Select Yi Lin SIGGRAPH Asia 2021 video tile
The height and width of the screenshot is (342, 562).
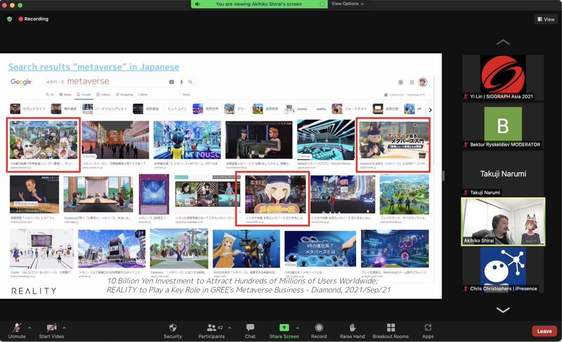click(x=503, y=78)
